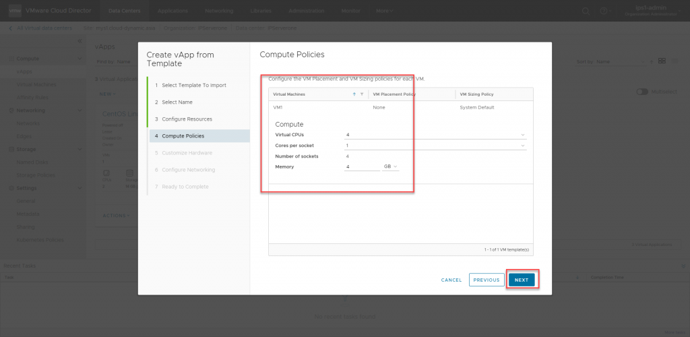
Task: Switch to grid view icon in vApps list
Action: [x=662, y=61]
